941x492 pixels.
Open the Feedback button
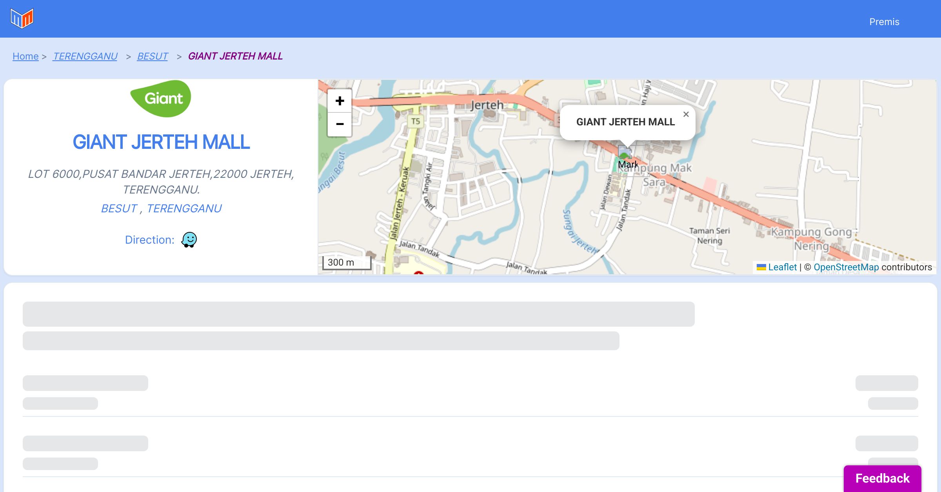(882, 478)
